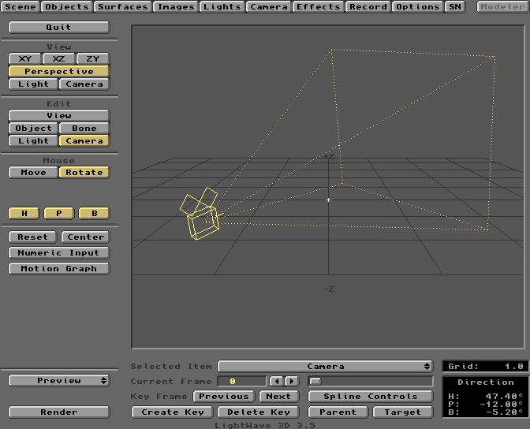530x429 pixels.
Task: Switch to the Effects tab
Action: click(318, 7)
